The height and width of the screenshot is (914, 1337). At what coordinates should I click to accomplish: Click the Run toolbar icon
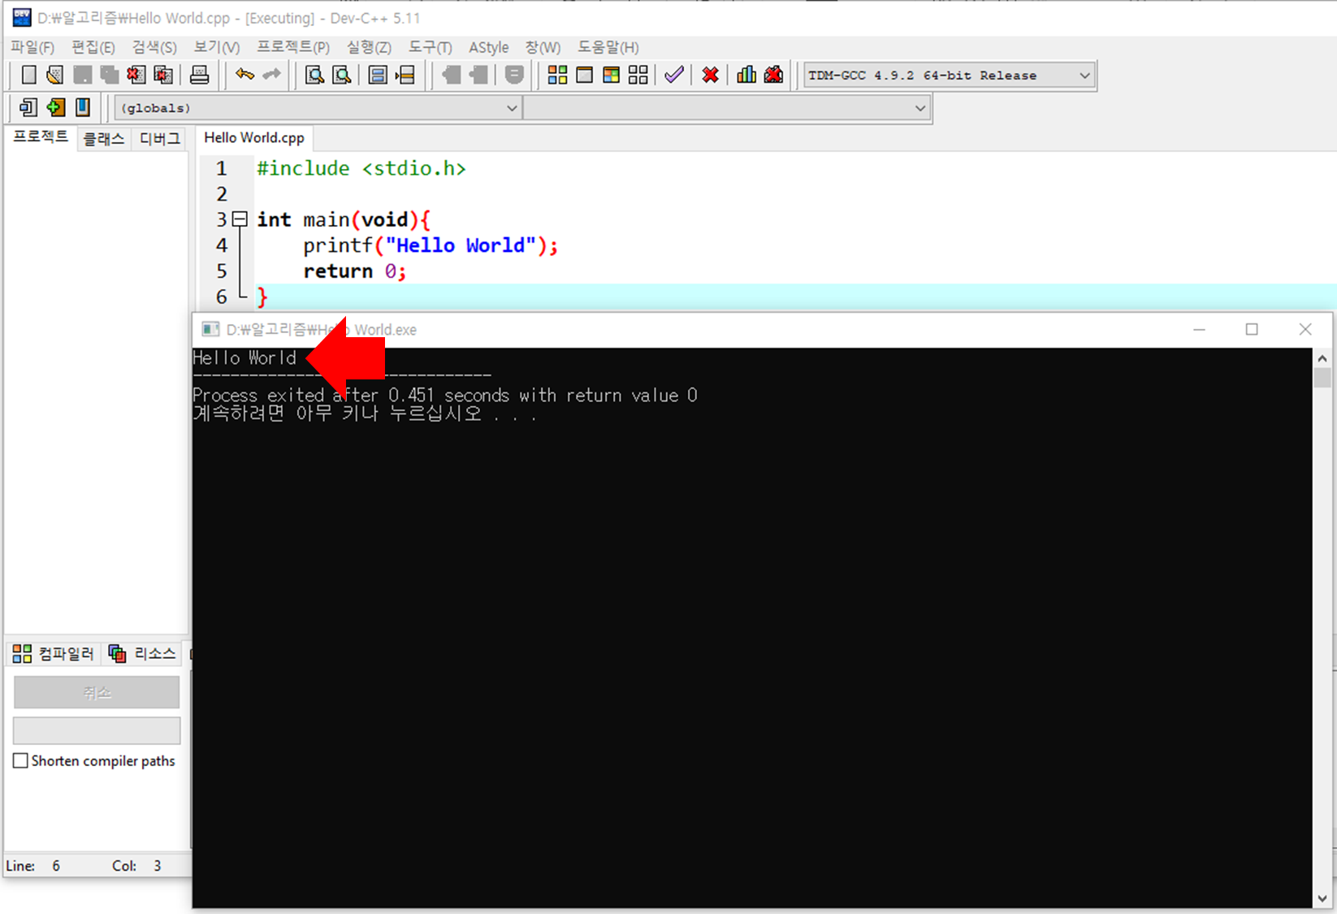point(584,76)
